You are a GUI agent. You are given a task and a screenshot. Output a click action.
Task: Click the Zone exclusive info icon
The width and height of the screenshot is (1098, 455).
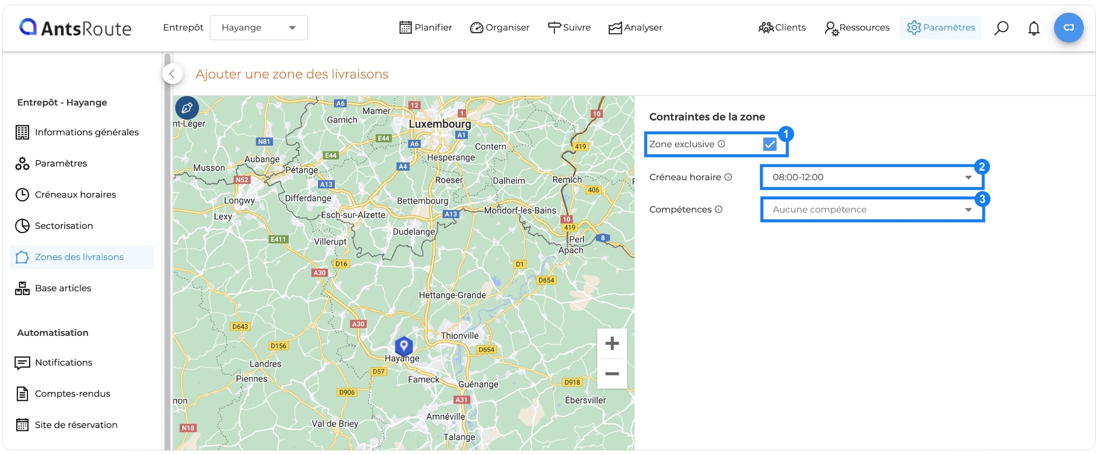click(x=721, y=144)
